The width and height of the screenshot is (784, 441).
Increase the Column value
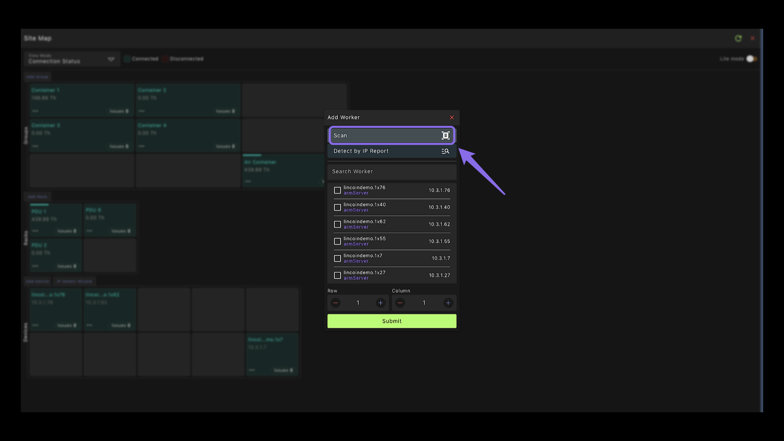[448, 303]
